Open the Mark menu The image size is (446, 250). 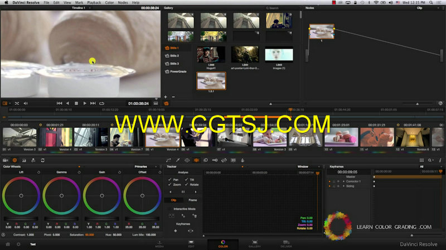[x=79, y=3]
